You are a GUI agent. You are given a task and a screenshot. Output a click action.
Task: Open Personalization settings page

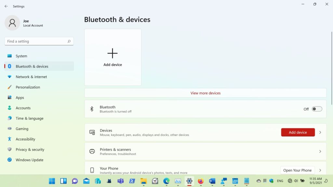28,87
